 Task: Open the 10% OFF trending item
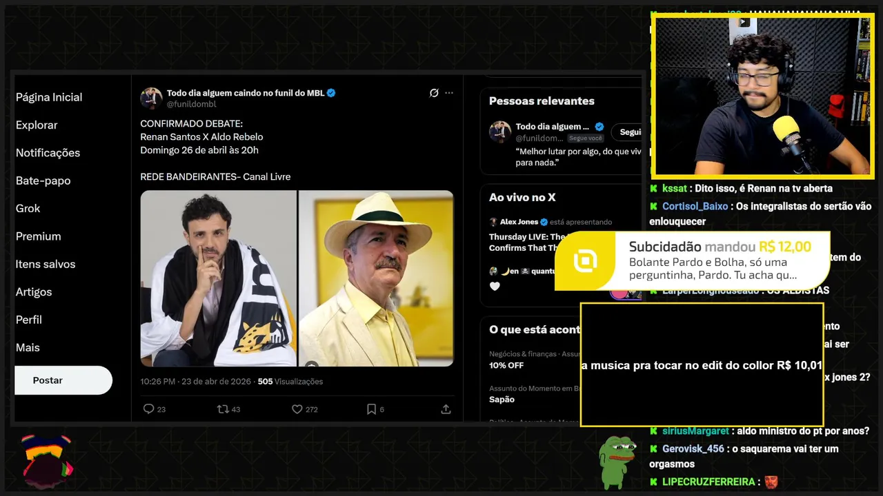pos(506,365)
